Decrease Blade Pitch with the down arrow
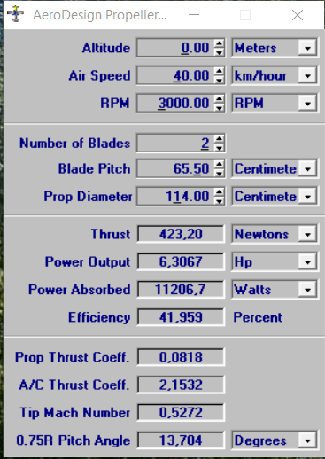This screenshot has height=459, width=325. [x=219, y=173]
